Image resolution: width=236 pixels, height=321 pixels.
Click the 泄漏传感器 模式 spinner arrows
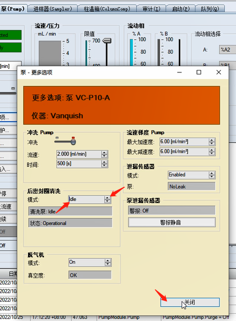point(212,175)
